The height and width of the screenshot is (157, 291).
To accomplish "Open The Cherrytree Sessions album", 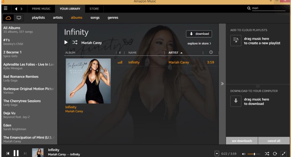I will (x=29, y=103).
